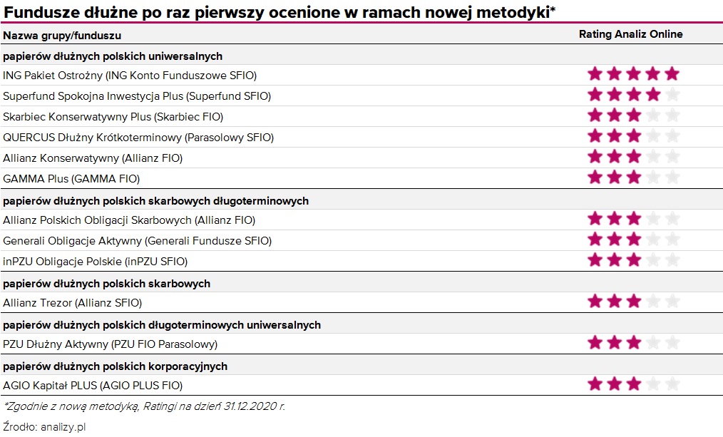Viewport: 723px width, 437px height.
Task: Select the group heading 'papierów dłużnych polskich uniwersalnych'
Action: [x=113, y=56]
